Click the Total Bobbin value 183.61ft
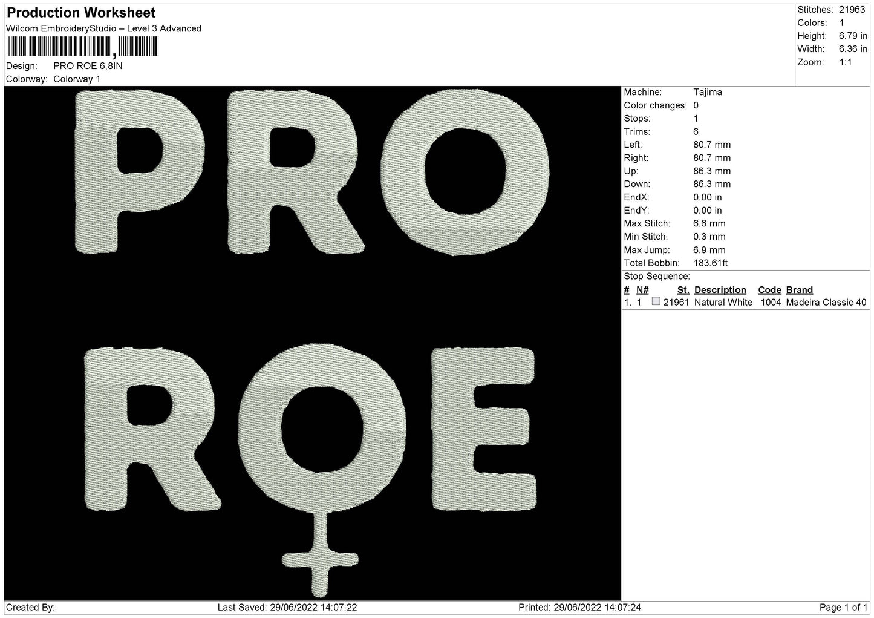This screenshot has height=618, width=874. click(711, 263)
